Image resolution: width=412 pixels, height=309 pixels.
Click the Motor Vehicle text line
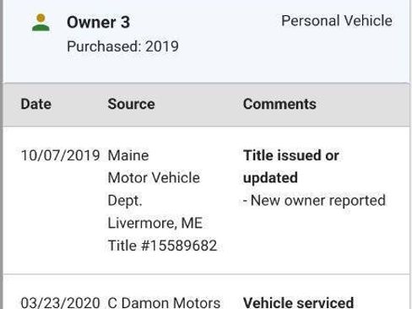tap(154, 178)
